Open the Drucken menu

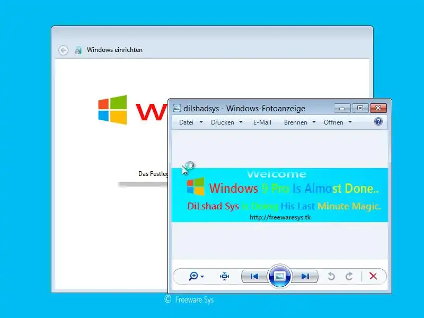click(x=222, y=122)
